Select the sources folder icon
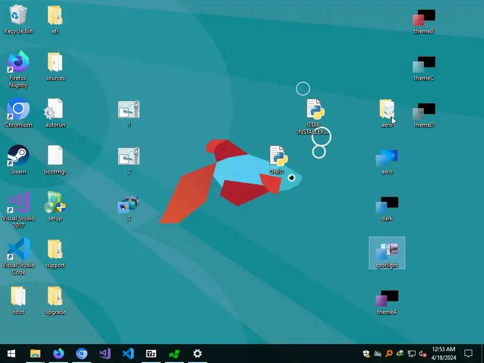This screenshot has width=484, height=363. (55, 66)
